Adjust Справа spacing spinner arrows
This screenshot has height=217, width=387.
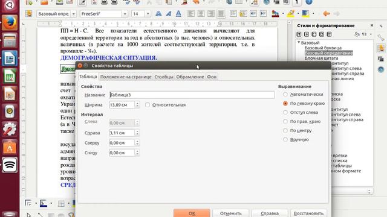[x=137, y=133]
